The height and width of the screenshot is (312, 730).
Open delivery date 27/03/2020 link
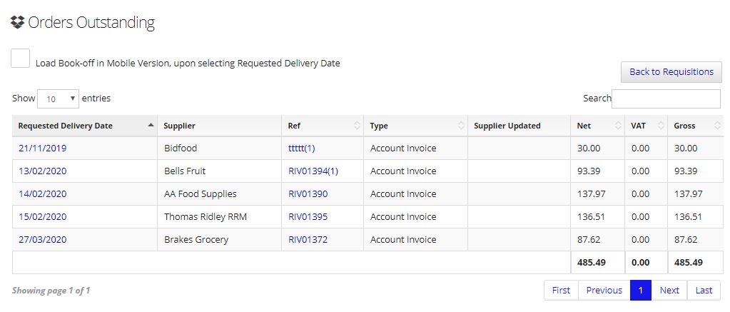point(42,239)
